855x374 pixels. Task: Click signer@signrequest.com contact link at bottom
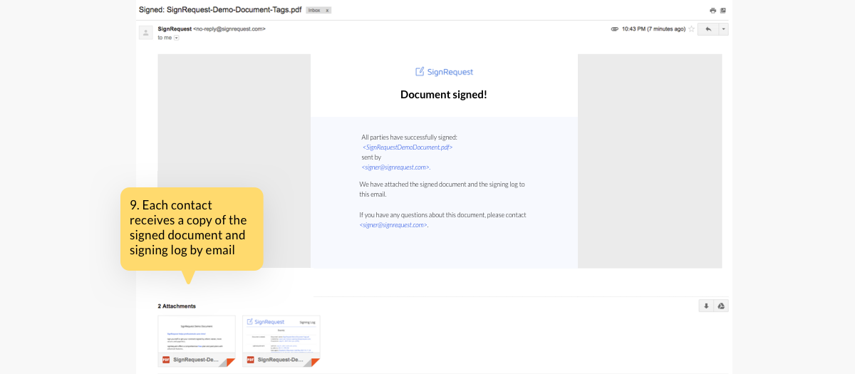pyautogui.click(x=393, y=225)
